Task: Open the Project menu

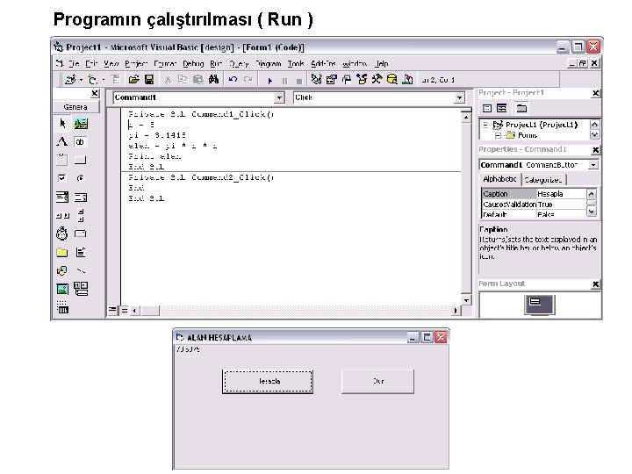Action: [x=136, y=64]
